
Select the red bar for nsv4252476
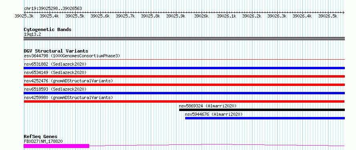click(x=184, y=85)
